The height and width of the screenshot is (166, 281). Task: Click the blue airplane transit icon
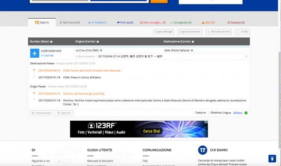pyautogui.click(x=34, y=53)
